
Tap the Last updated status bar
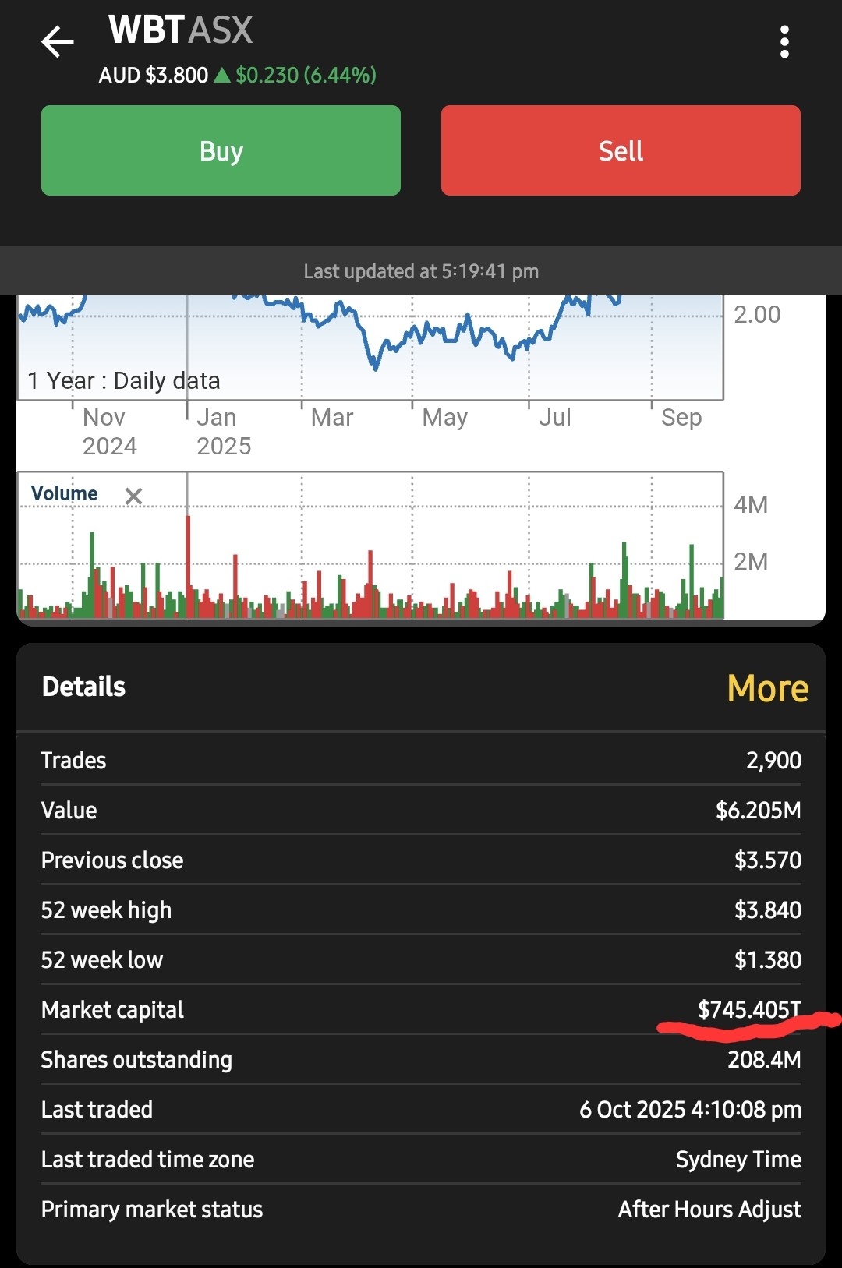(421, 271)
